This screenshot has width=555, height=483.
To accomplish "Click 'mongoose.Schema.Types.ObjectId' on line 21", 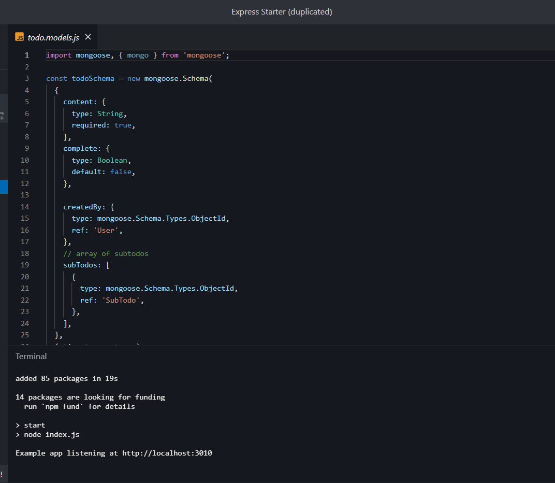I will pos(170,289).
